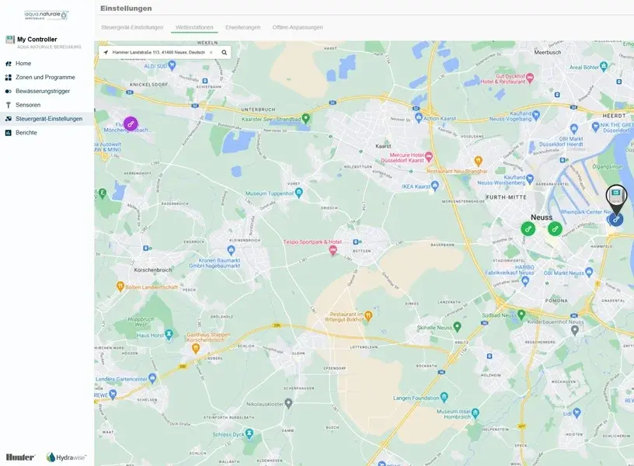Click the My Controller name
This screenshot has height=466, width=634.
point(37,40)
